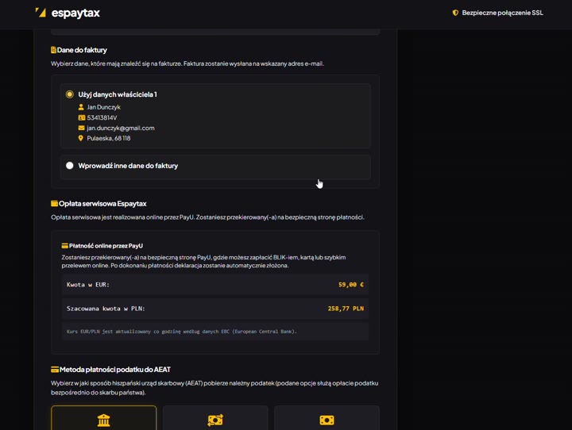Click card icon beside 'Opłata serwisowa Espaytax'

[x=54, y=203]
